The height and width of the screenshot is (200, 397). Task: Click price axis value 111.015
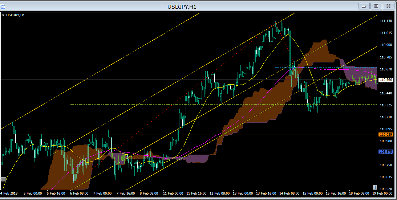386,33
